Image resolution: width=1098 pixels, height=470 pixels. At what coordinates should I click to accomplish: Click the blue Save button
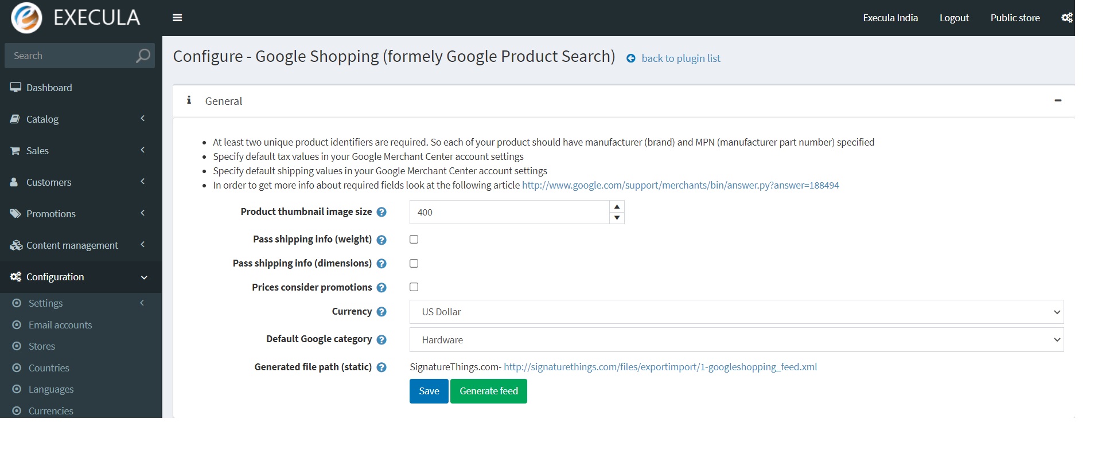pos(429,391)
